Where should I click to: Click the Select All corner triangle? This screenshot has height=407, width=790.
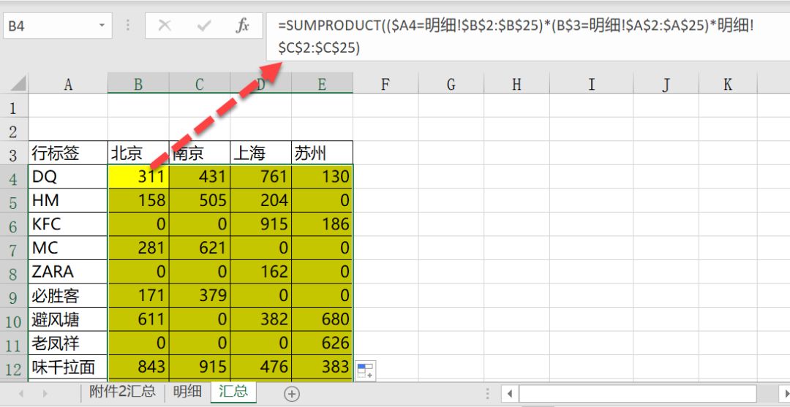18,83
